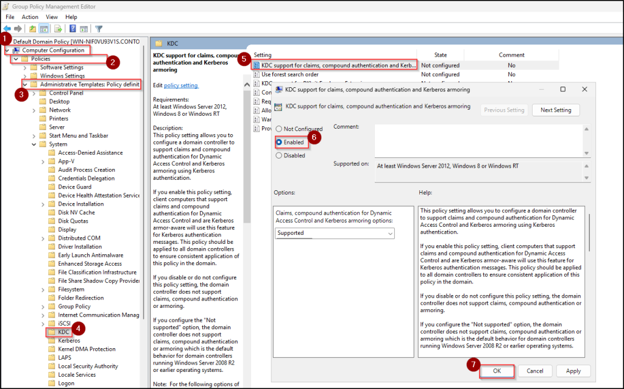Viewport: 624px width, 389px height.
Task: Open the View menu
Action: pyautogui.click(x=52, y=17)
